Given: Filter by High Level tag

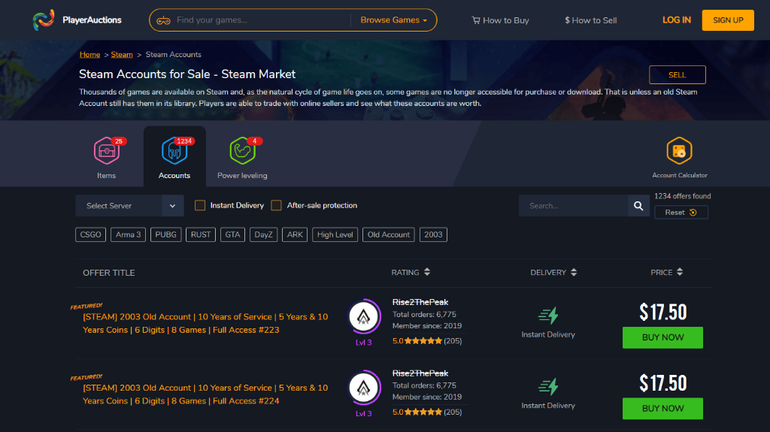Looking at the screenshot, I should tap(335, 234).
